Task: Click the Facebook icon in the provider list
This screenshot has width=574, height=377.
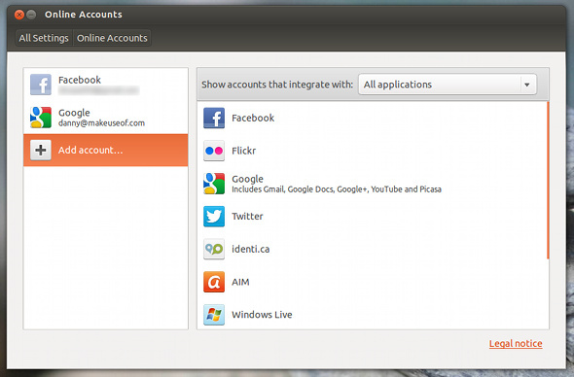Action: click(x=214, y=118)
